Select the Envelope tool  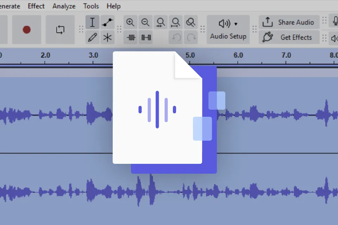coord(107,22)
